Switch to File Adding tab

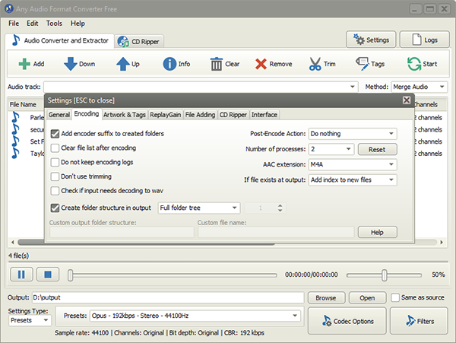[200, 115]
